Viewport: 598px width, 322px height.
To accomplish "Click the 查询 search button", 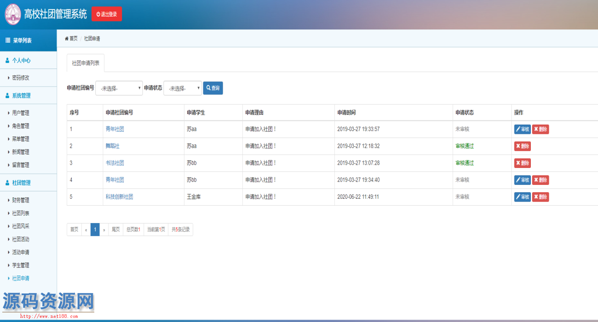I will [x=213, y=88].
